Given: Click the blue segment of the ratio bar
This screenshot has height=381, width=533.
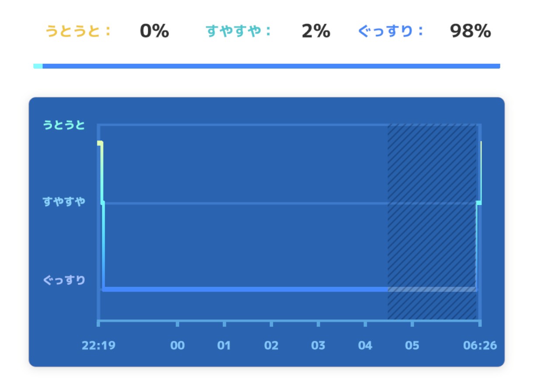Looking at the screenshot, I should pos(271,66).
